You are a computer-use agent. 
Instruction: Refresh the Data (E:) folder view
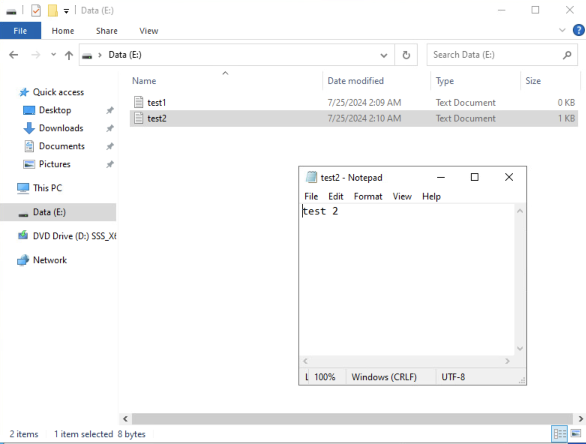click(406, 55)
